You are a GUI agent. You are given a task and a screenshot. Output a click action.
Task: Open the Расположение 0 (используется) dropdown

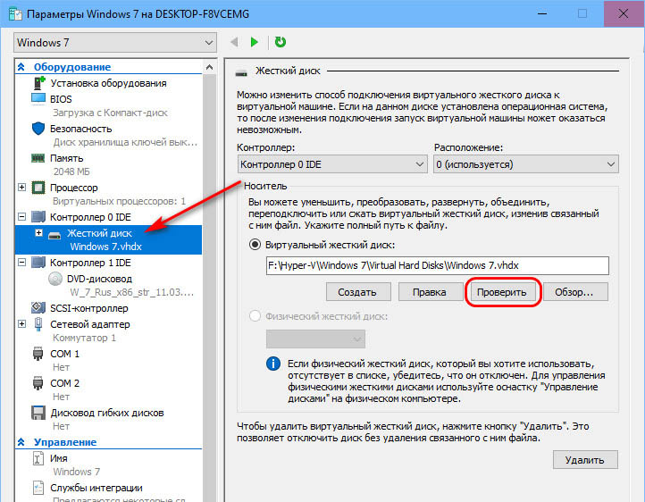click(x=526, y=164)
